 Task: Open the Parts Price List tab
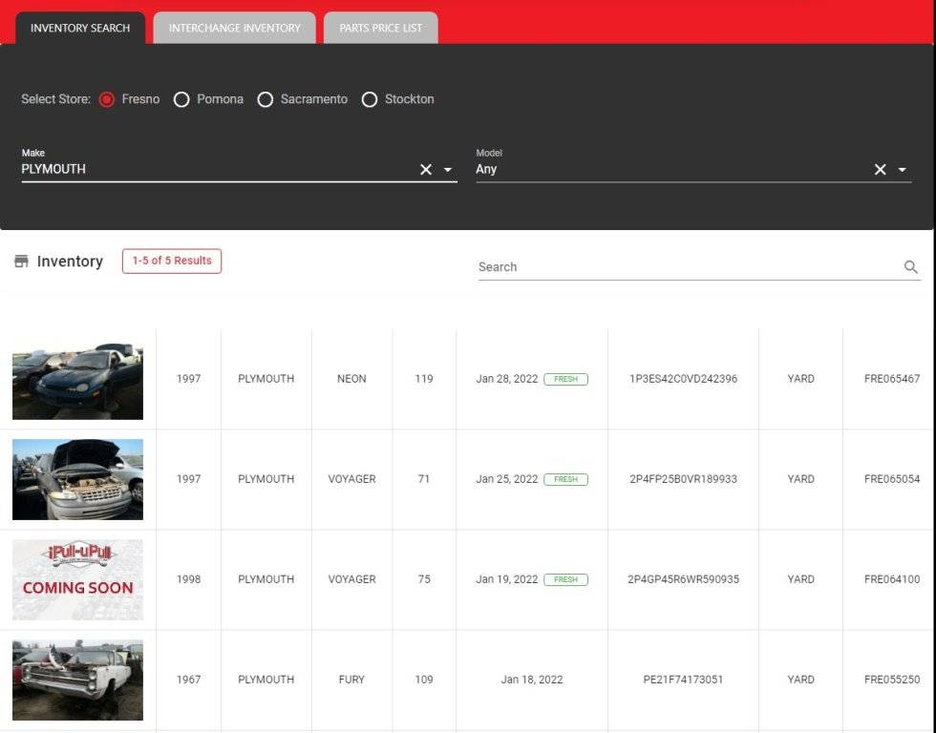380,28
